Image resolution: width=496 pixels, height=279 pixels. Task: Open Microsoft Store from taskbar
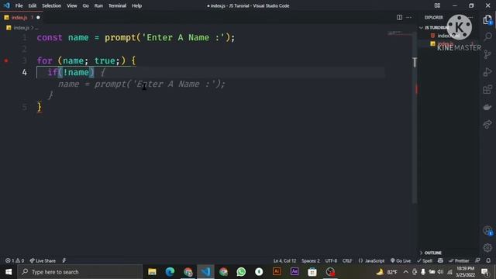312,272
